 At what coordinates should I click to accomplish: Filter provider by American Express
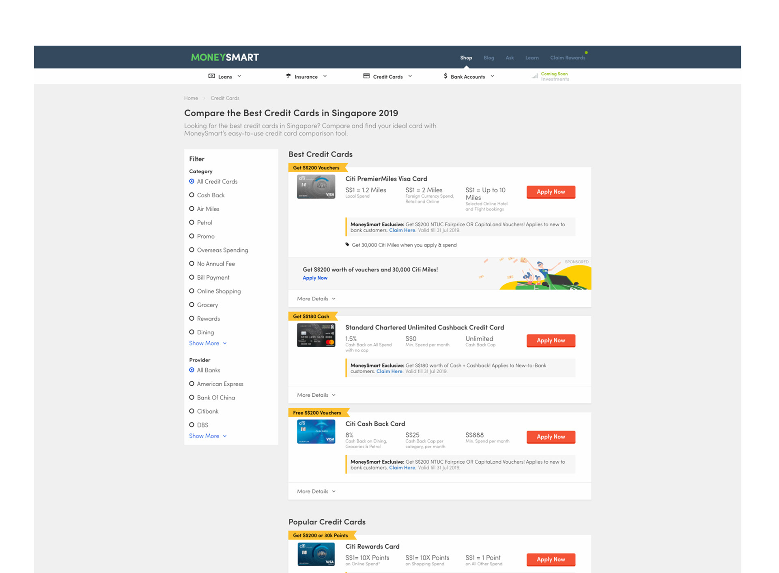click(216, 384)
